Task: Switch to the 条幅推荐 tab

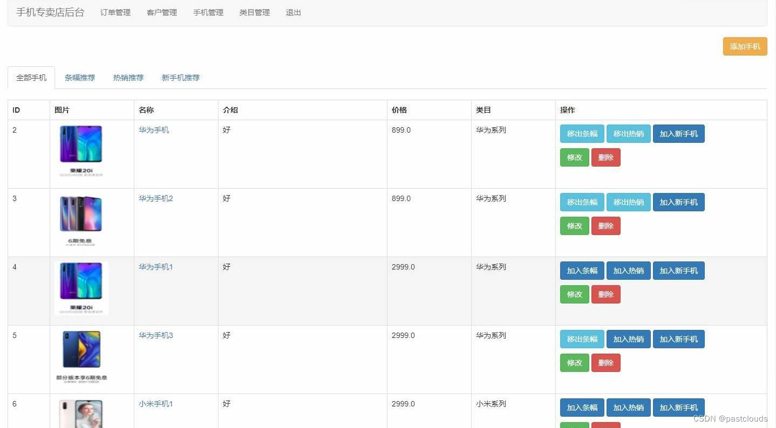Action: pos(79,77)
